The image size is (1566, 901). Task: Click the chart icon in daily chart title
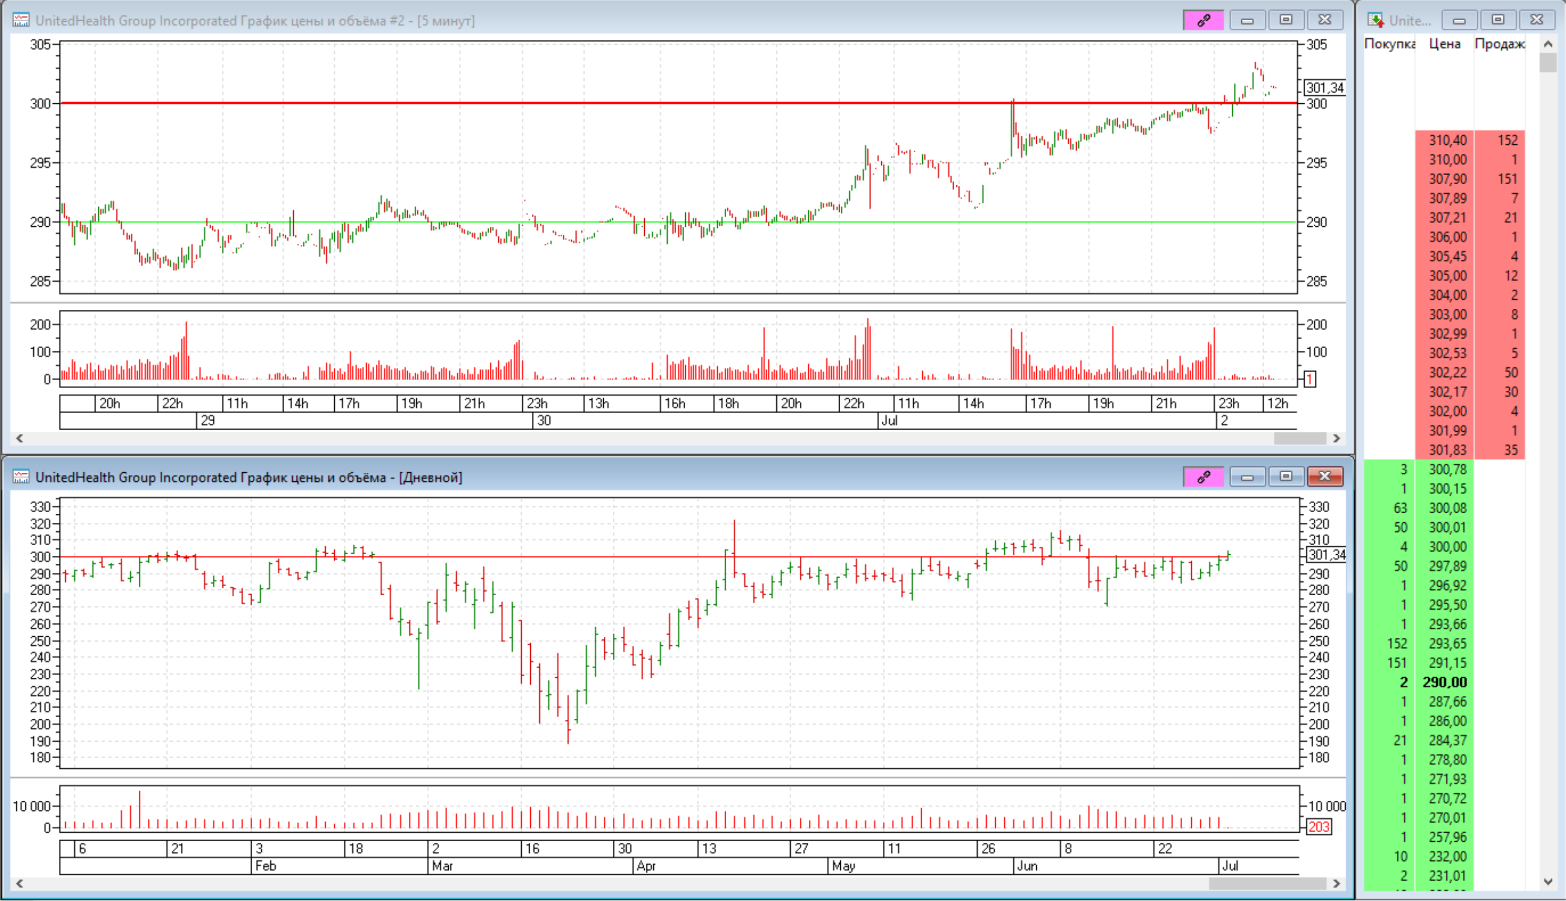pyautogui.click(x=21, y=477)
